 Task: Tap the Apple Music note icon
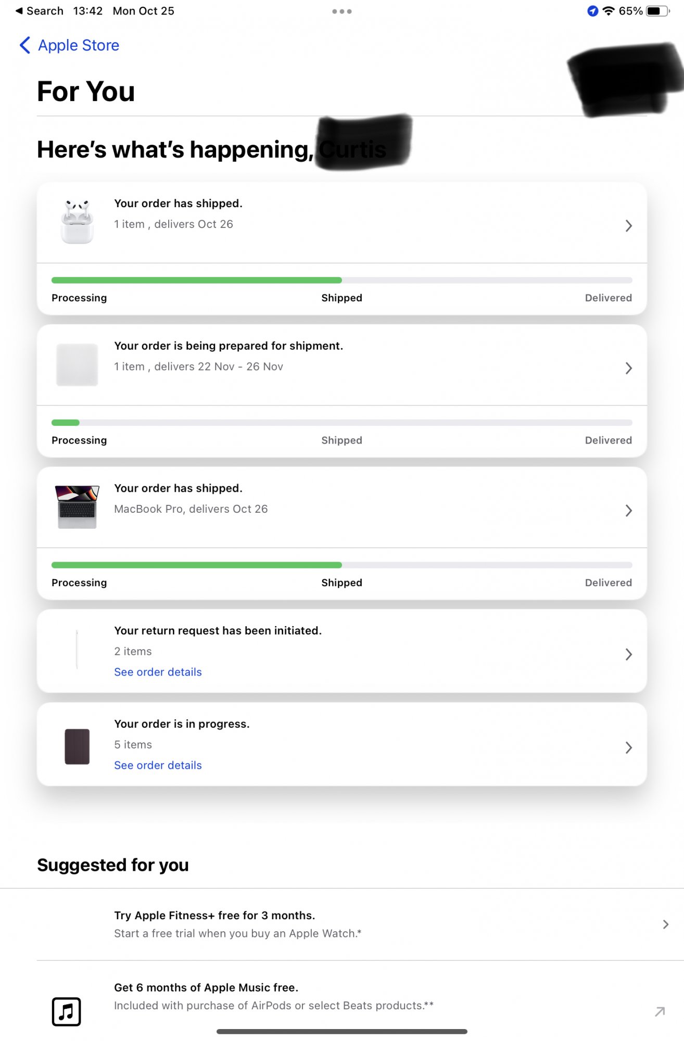67,1011
